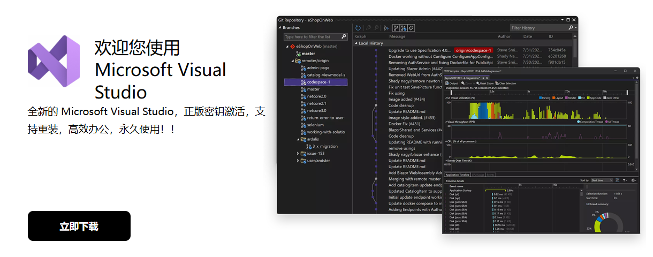Collapse the remotes/origin folder
The image size is (653, 257).
292,61
